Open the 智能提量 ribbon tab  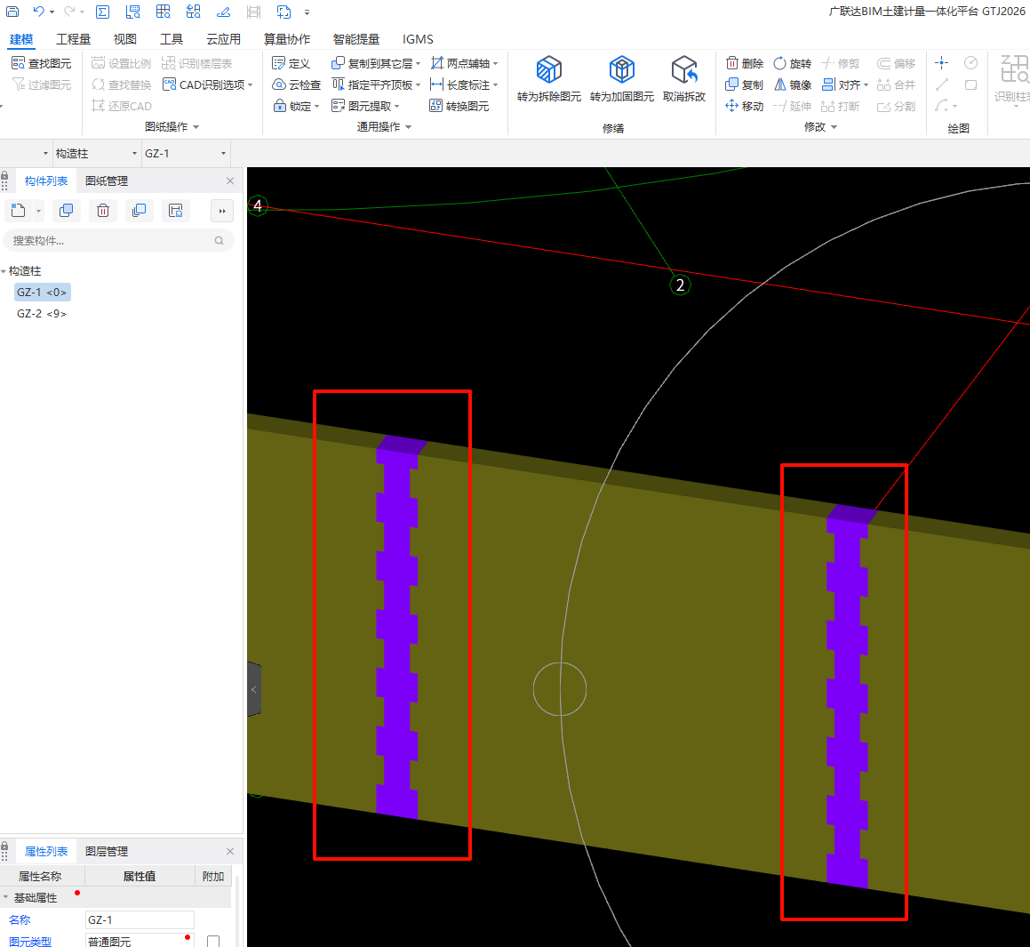(356, 39)
